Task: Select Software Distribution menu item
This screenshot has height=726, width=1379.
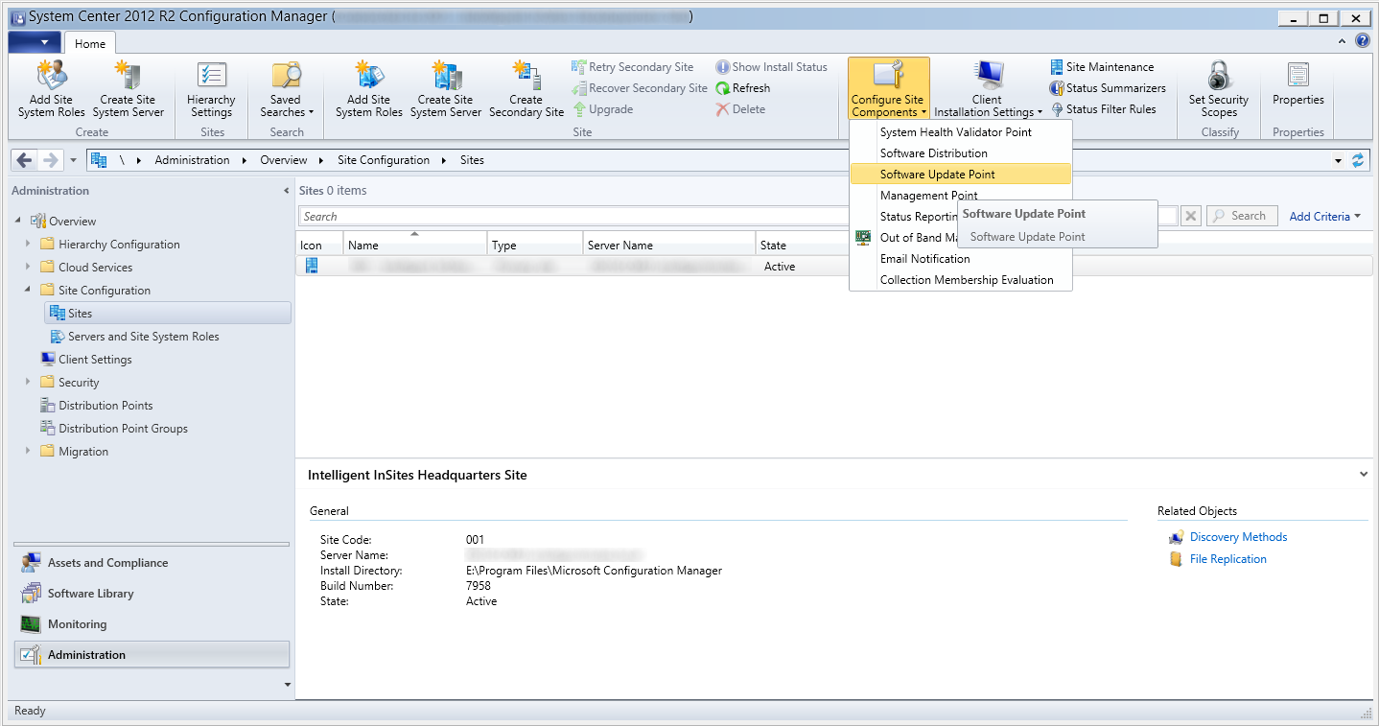Action: 961,153
